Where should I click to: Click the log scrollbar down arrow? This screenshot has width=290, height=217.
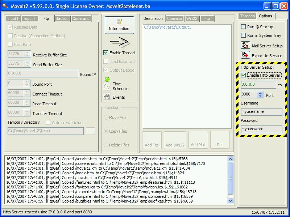point(231,201)
